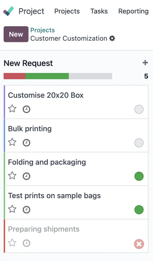Click the New button
Viewport: 153px width, 261px height.
[16, 34]
